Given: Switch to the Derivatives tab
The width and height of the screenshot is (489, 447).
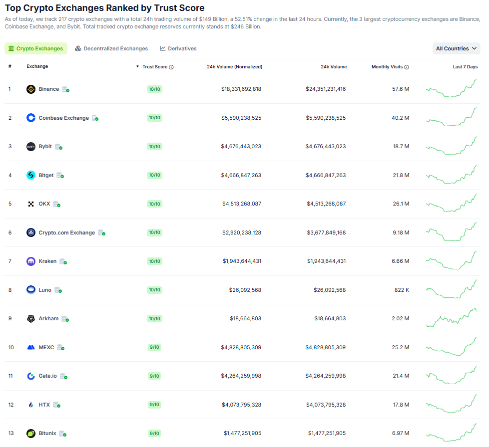Looking at the screenshot, I should tap(178, 48).
